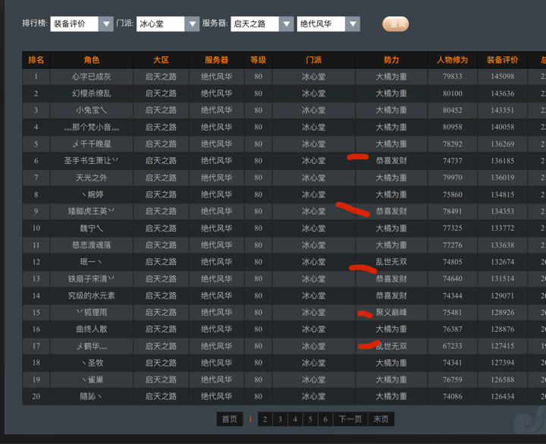Go to page 6 of rankings
546x444 pixels.
coord(325,419)
